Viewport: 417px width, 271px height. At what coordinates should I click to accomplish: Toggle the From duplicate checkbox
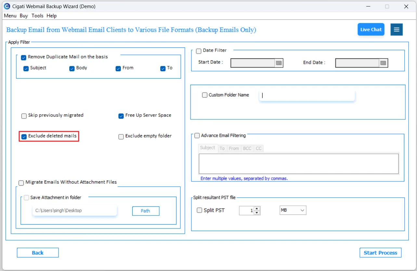[118, 68]
